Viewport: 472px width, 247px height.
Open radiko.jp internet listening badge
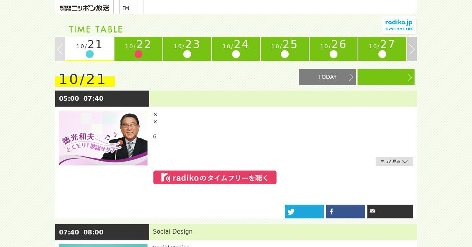399,25
